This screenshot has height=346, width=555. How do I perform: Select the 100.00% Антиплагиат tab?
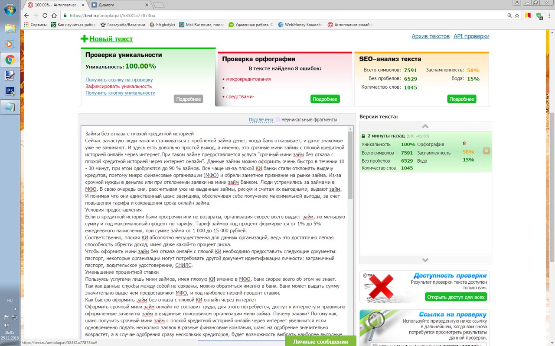coord(54,5)
